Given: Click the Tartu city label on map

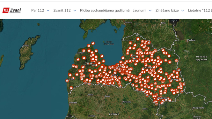Looking at the screenshot, I should pos(163,23).
